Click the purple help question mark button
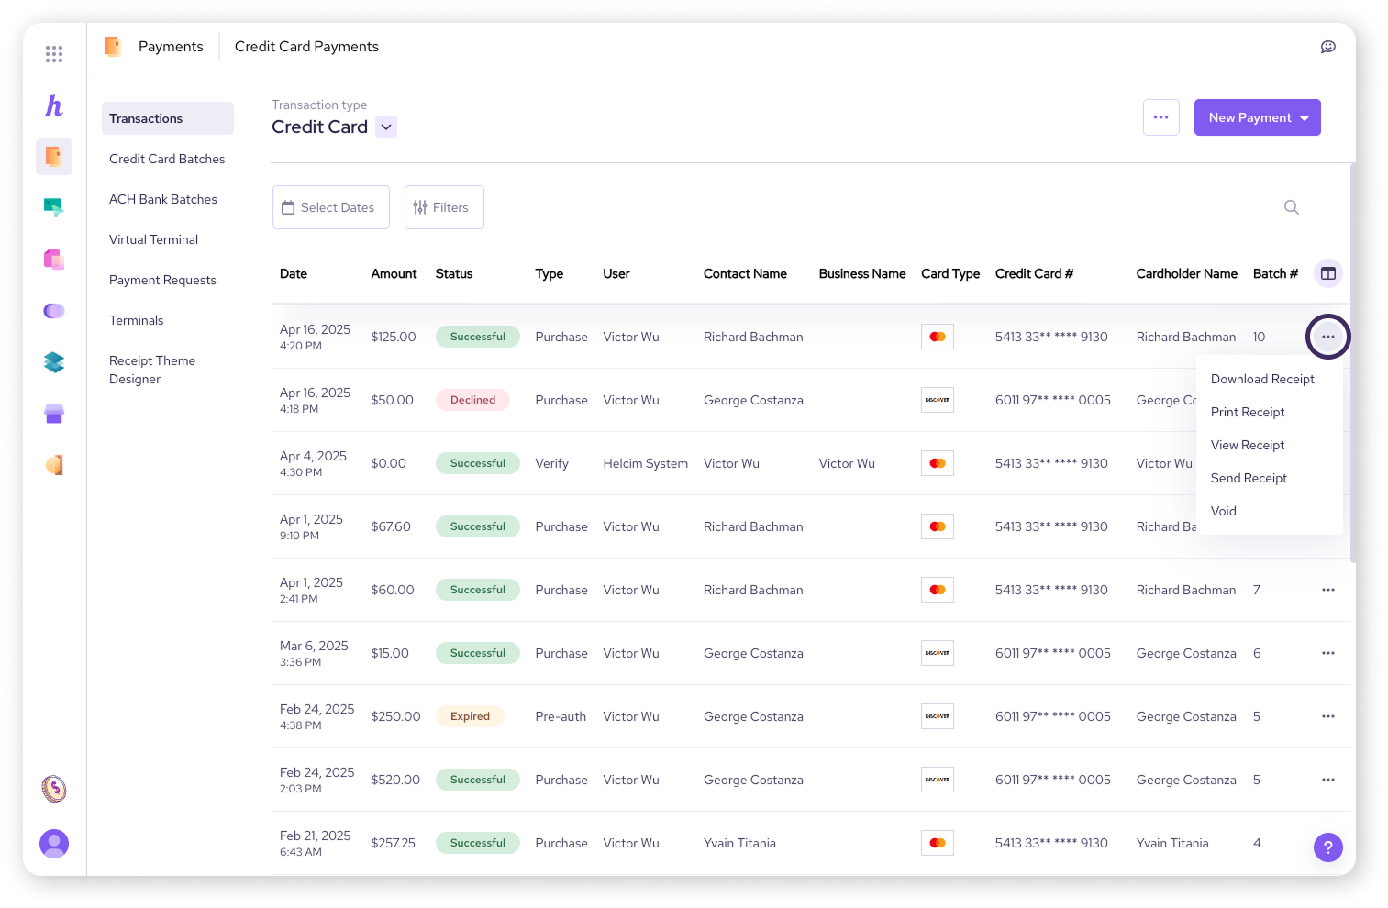The height and width of the screenshot is (908, 1388). click(x=1327, y=847)
